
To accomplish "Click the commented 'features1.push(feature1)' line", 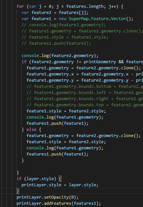I will pos(56,43).
